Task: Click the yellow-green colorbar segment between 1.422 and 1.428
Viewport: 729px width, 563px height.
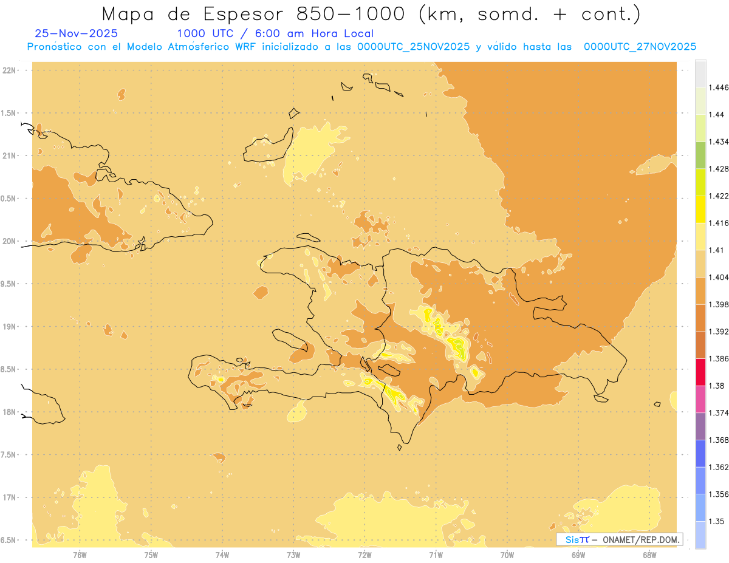Action: [700, 182]
